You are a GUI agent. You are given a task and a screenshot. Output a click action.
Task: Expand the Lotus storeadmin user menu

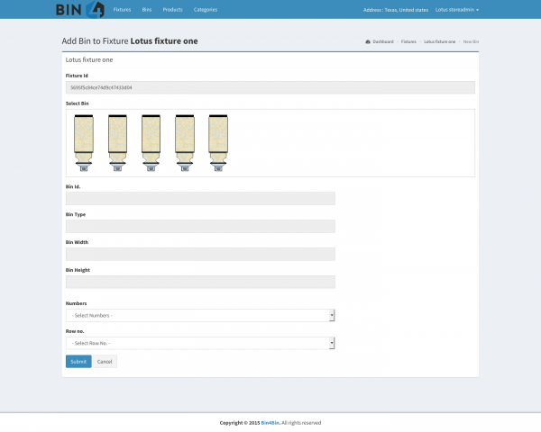[x=456, y=9]
